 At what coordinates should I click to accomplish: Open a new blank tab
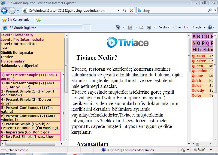coord(87,28)
